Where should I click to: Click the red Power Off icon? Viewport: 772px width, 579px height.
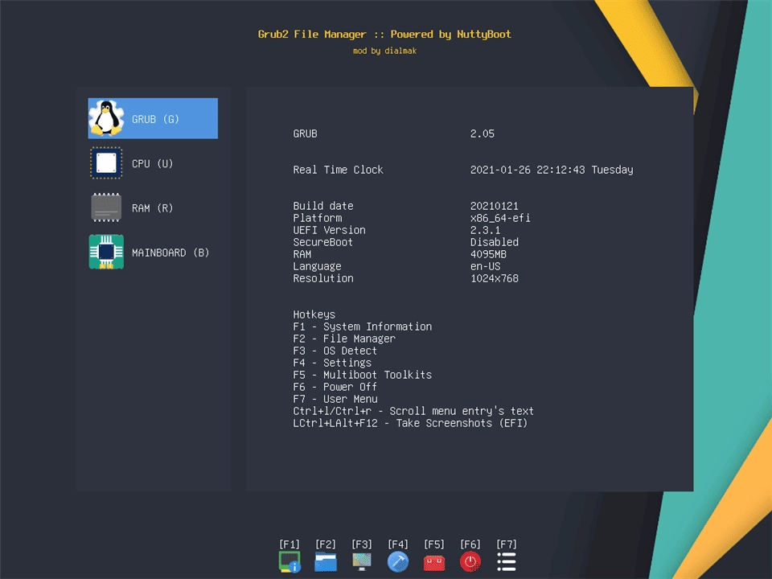[x=470, y=562]
